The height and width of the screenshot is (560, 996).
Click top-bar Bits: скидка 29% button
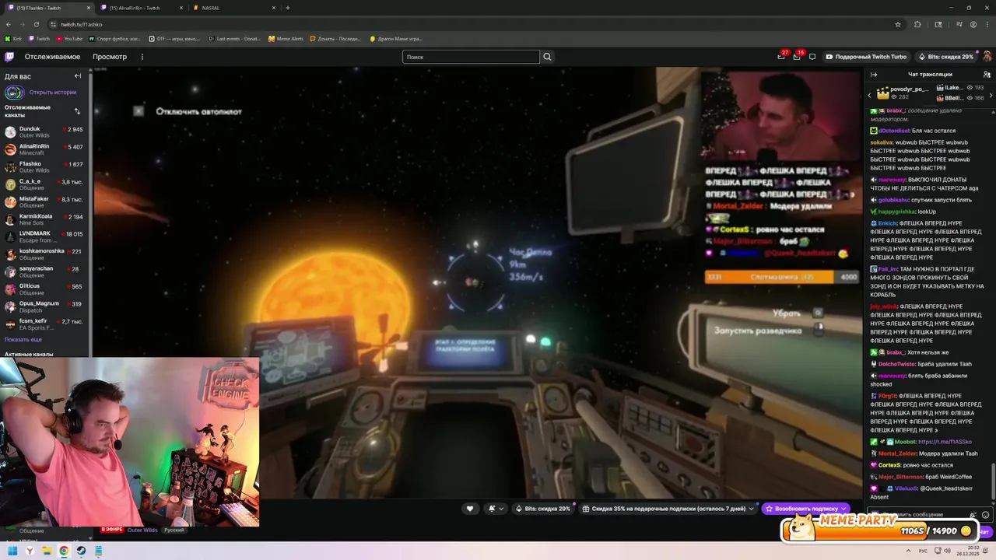(x=946, y=57)
